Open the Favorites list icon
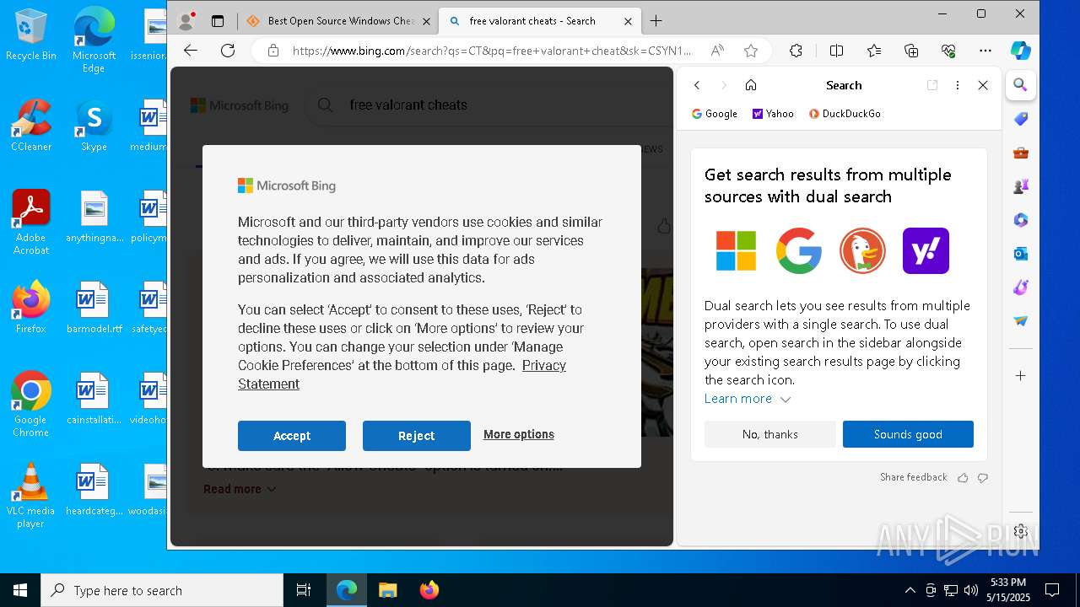1080x607 pixels. point(874,51)
